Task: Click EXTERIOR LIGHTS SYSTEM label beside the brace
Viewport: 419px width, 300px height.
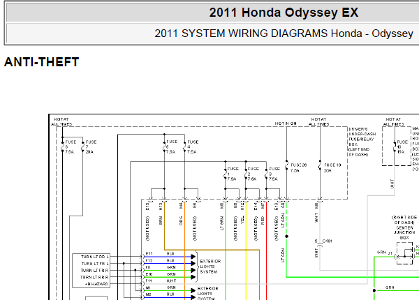Action: (x=210, y=267)
